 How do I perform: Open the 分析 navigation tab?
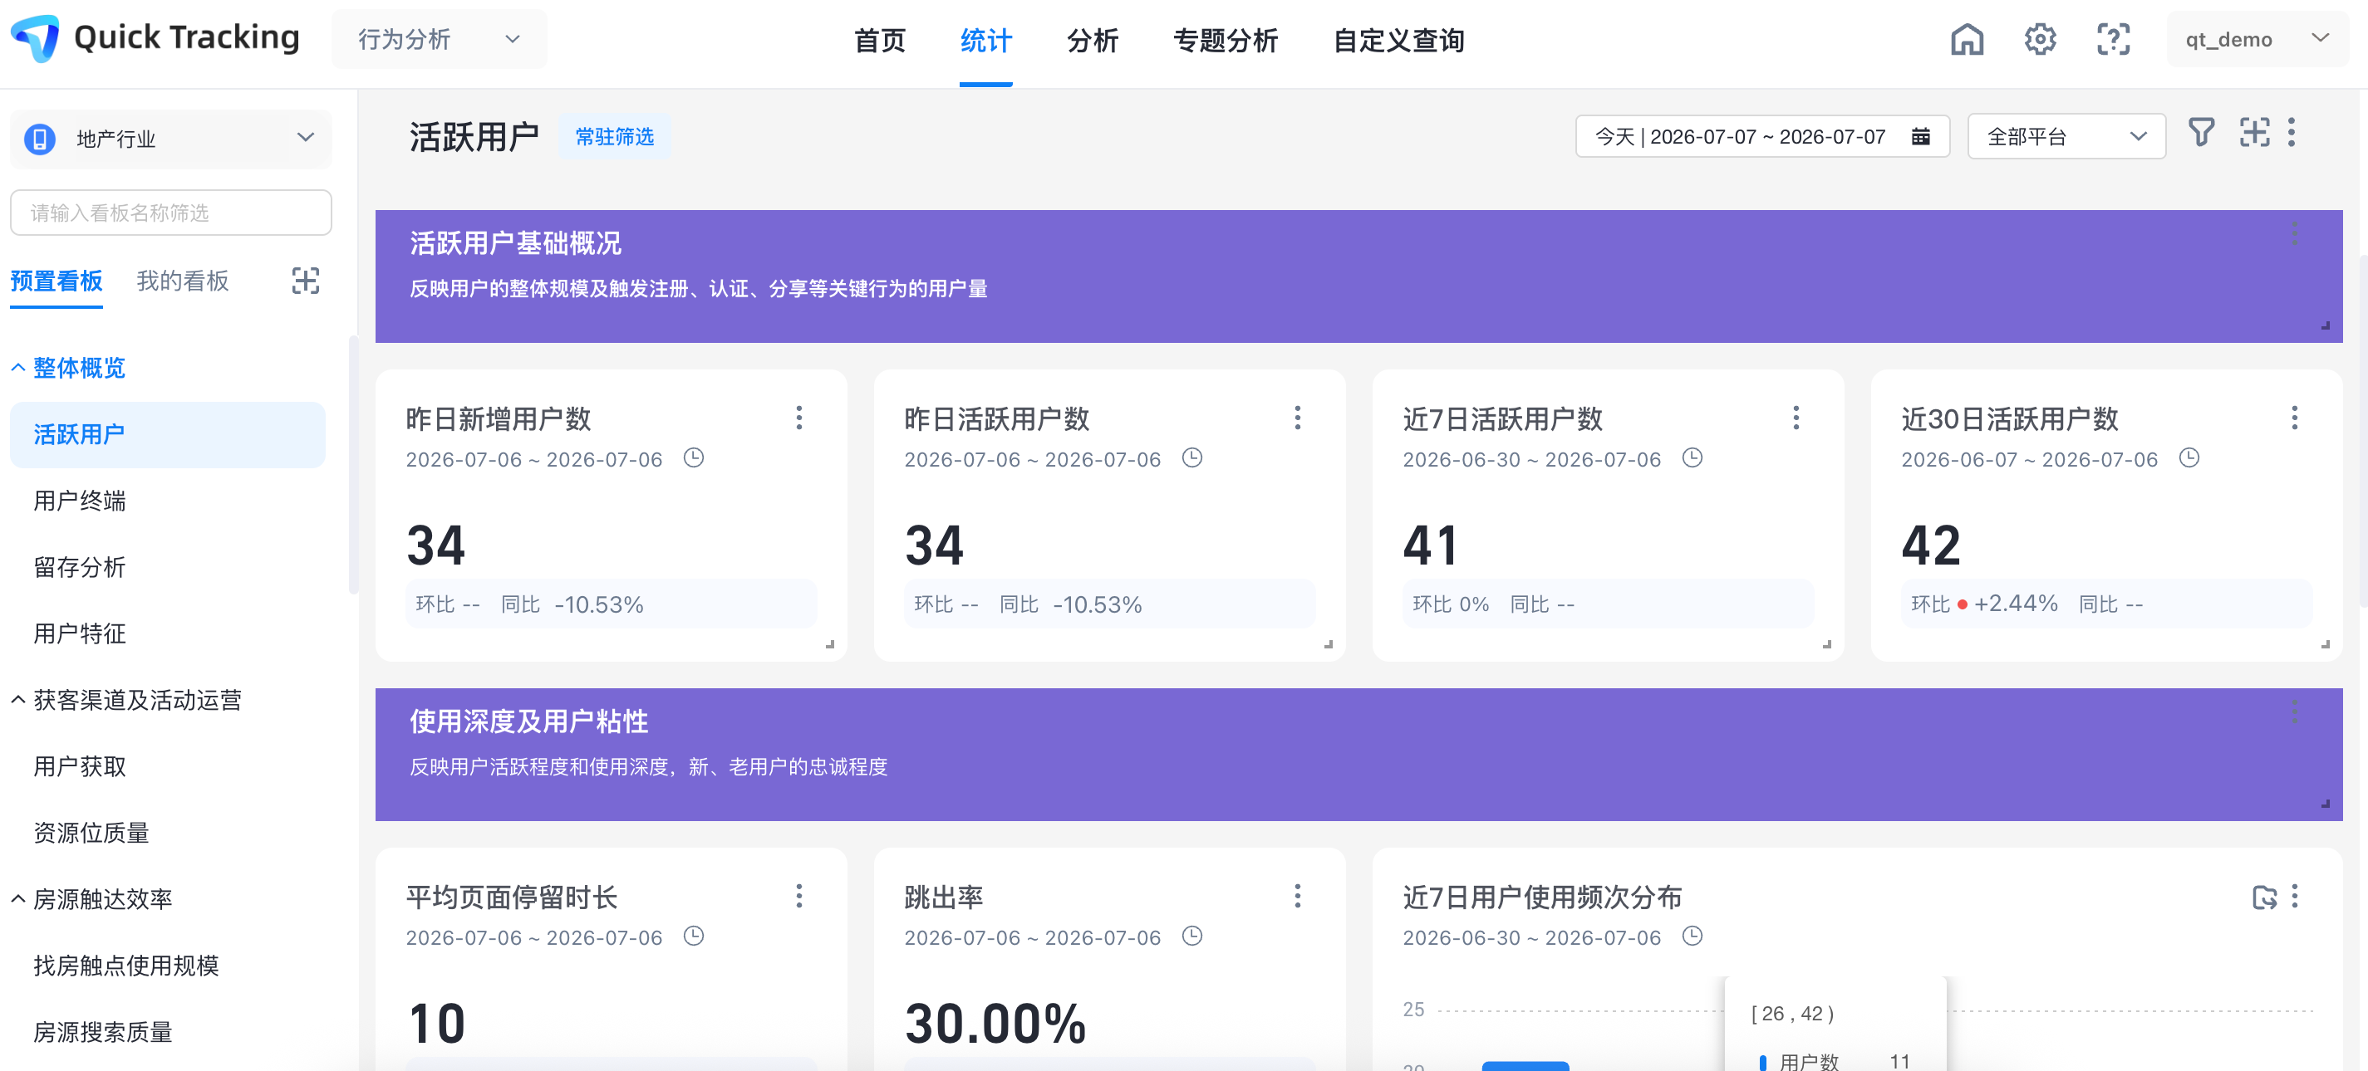[x=1092, y=41]
